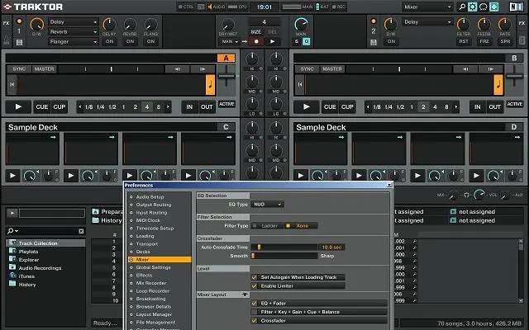Select Audio Recordings folder icon
529x330 pixels.
coord(12,267)
